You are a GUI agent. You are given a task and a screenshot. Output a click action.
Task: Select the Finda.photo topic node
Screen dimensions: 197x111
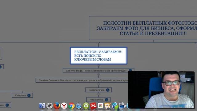click(98, 100)
